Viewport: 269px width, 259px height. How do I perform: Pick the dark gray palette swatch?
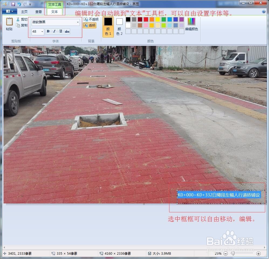[134, 19]
